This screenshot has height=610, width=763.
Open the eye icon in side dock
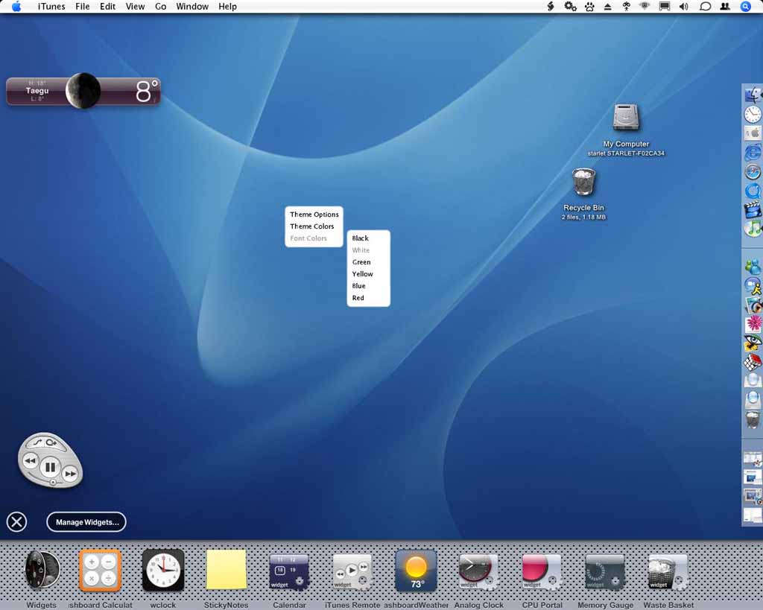pyautogui.click(x=753, y=343)
